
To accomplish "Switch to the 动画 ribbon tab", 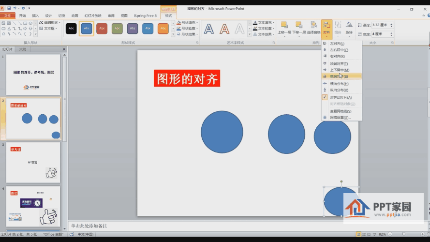I will point(74,15).
